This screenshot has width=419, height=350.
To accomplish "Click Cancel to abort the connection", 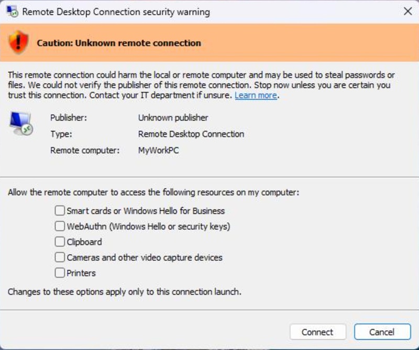I will (383, 332).
